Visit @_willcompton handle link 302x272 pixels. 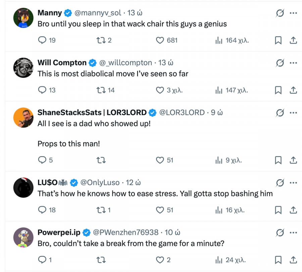tap(125, 63)
